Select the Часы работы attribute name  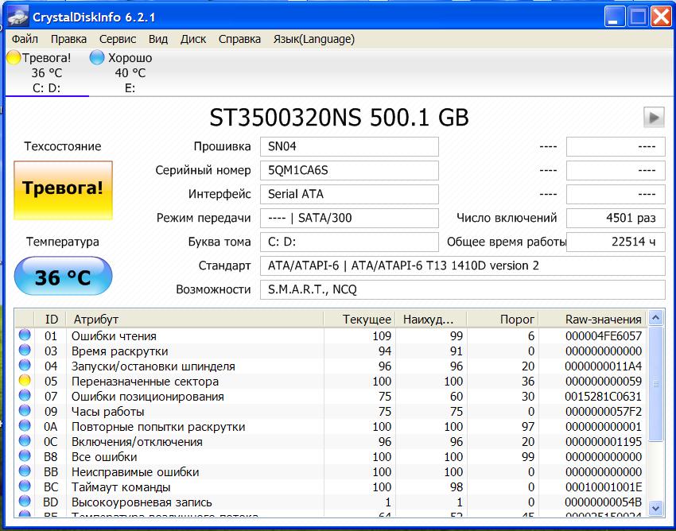(x=108, y=411)
